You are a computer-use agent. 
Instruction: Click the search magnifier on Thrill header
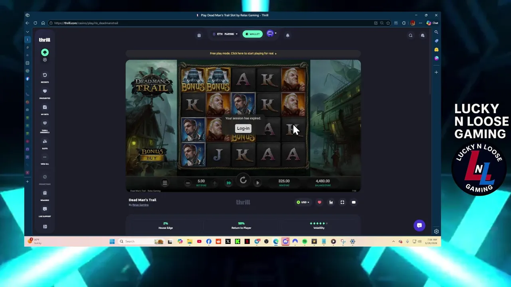click(x=410, y=35)
